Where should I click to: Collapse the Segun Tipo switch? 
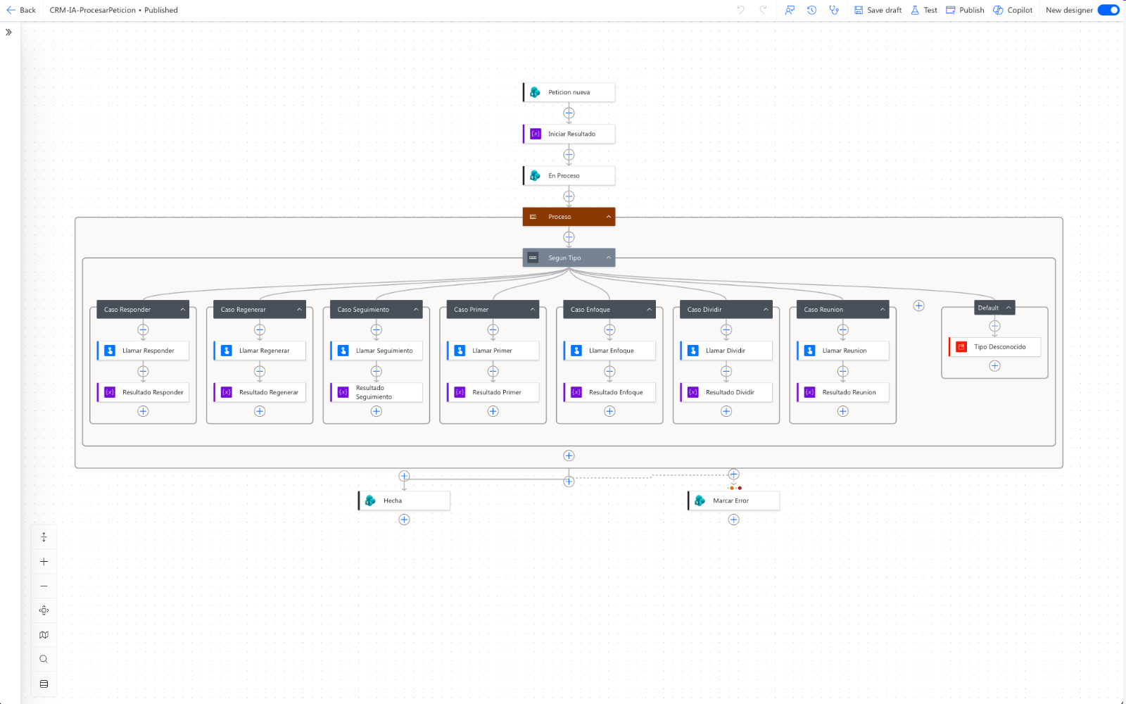click(609, 258)
